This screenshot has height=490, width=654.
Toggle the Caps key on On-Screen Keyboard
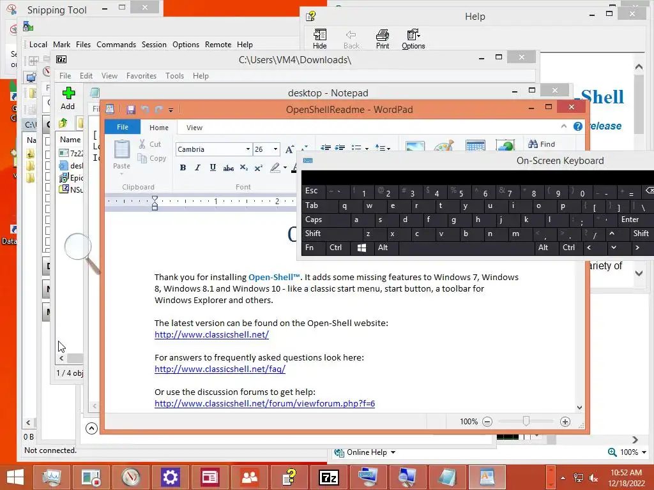pyautogui.click(x=326, y=219)
